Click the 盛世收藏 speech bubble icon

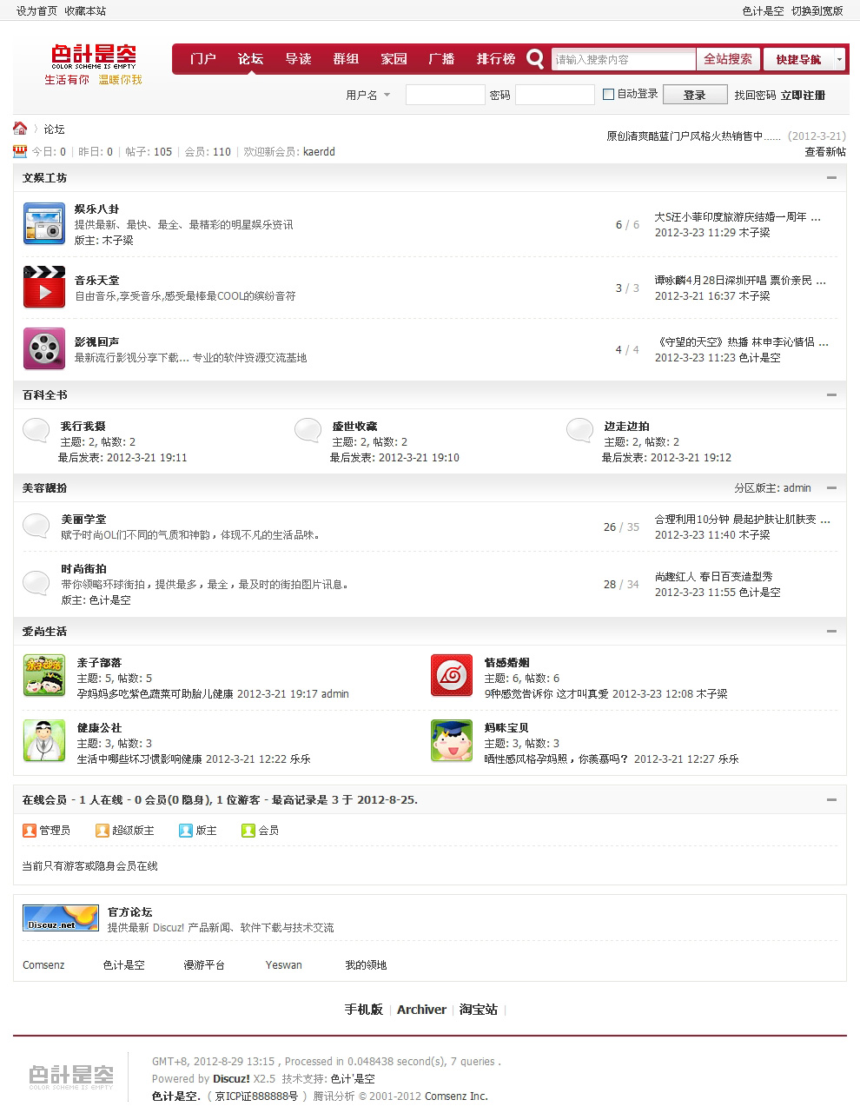308,430
